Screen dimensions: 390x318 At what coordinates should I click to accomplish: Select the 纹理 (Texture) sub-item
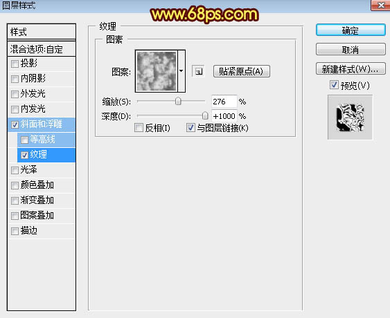click(46, 155)
